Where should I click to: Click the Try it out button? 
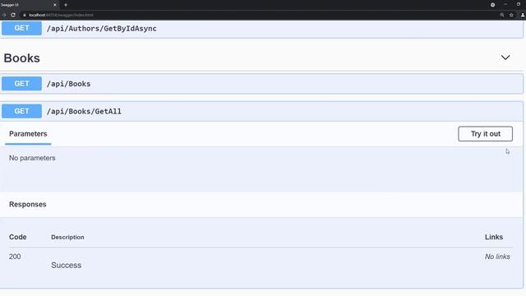point(485,133)
